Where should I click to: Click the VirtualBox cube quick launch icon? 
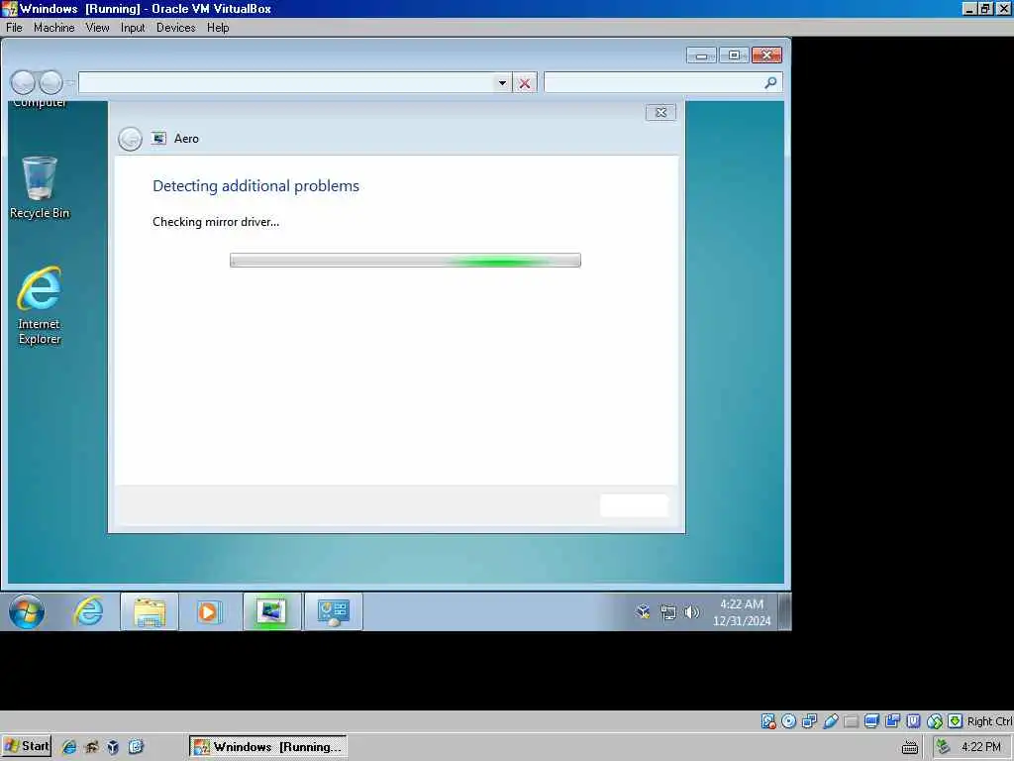tap(113, 747)
